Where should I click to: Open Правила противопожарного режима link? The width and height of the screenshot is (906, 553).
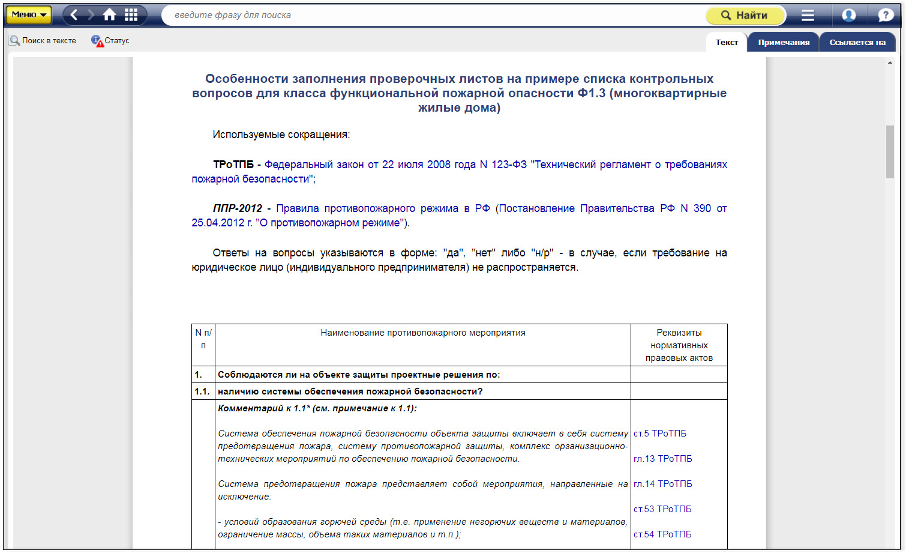383,208
